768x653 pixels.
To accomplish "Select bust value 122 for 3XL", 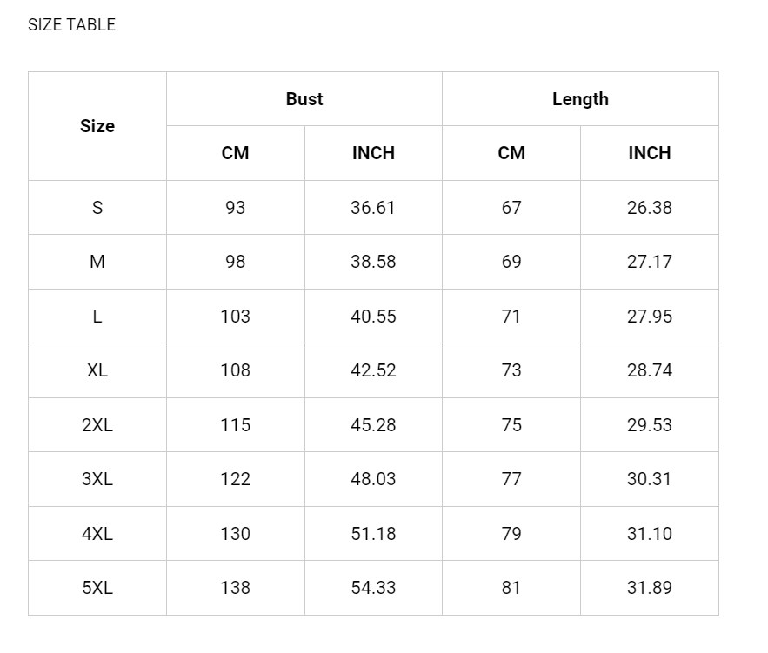I will 235,479.
